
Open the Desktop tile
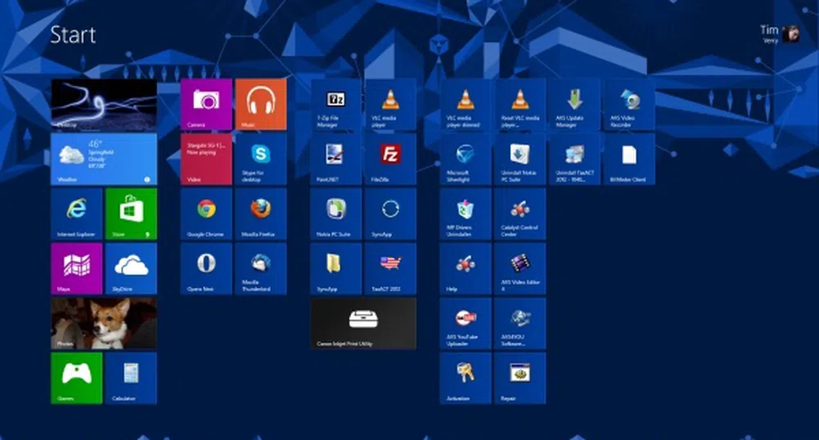(104, 105)
